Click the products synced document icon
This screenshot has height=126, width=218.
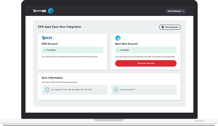click(x=116, y=90)
